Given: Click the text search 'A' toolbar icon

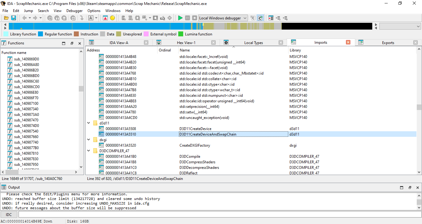Looking at the screenshot, I should pyautogui.click(x=91, y=18).
